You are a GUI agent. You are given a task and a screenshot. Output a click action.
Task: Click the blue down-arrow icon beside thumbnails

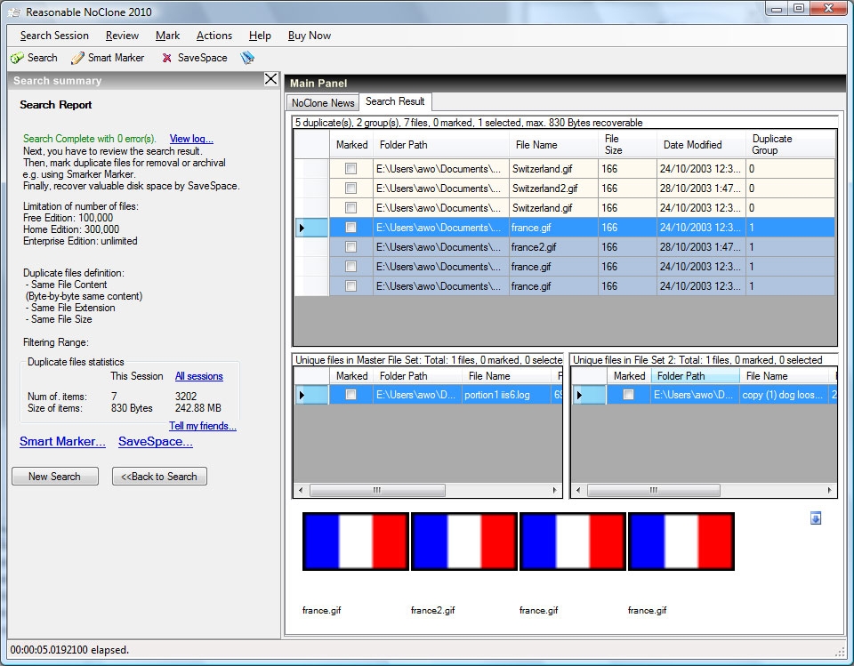click(816, 518)
